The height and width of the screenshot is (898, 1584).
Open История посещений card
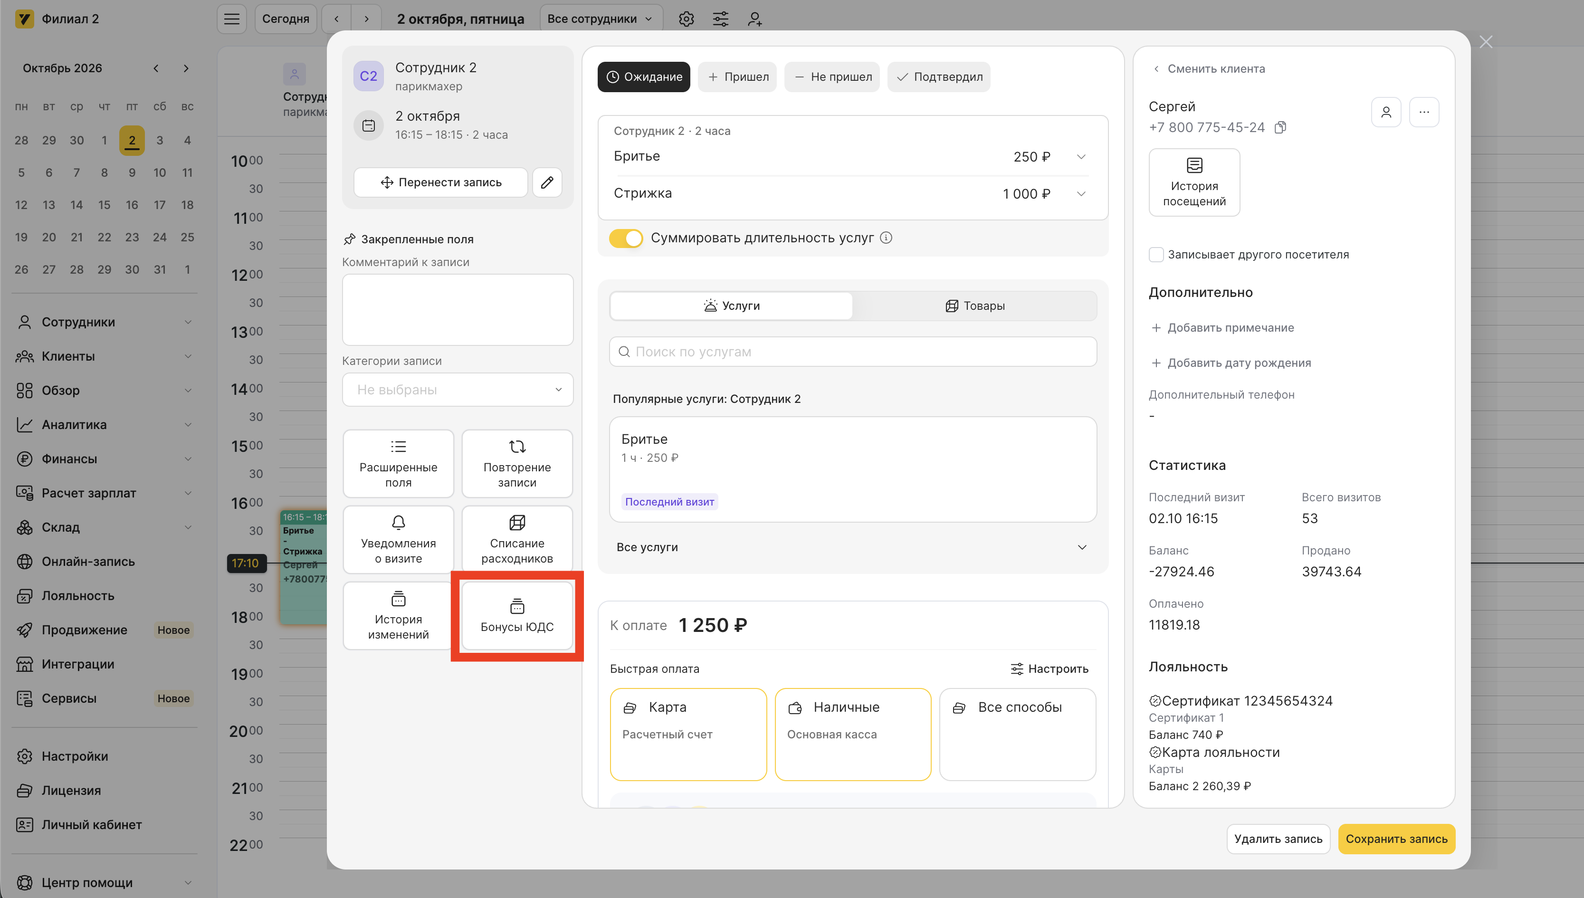[x=1194, y=182]
